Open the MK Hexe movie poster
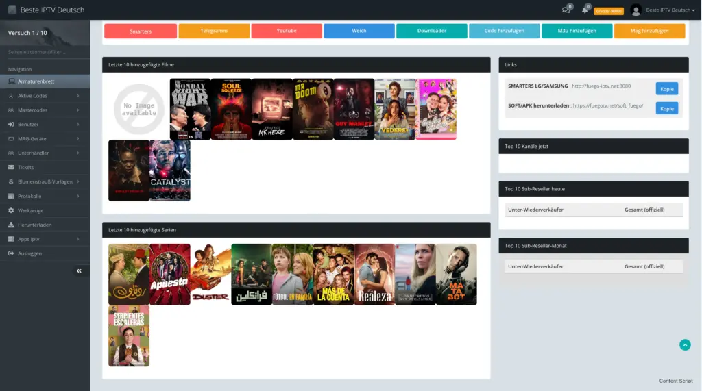This screenshot has height=391, width=702. pyautogui.click(x=272, y=109)
